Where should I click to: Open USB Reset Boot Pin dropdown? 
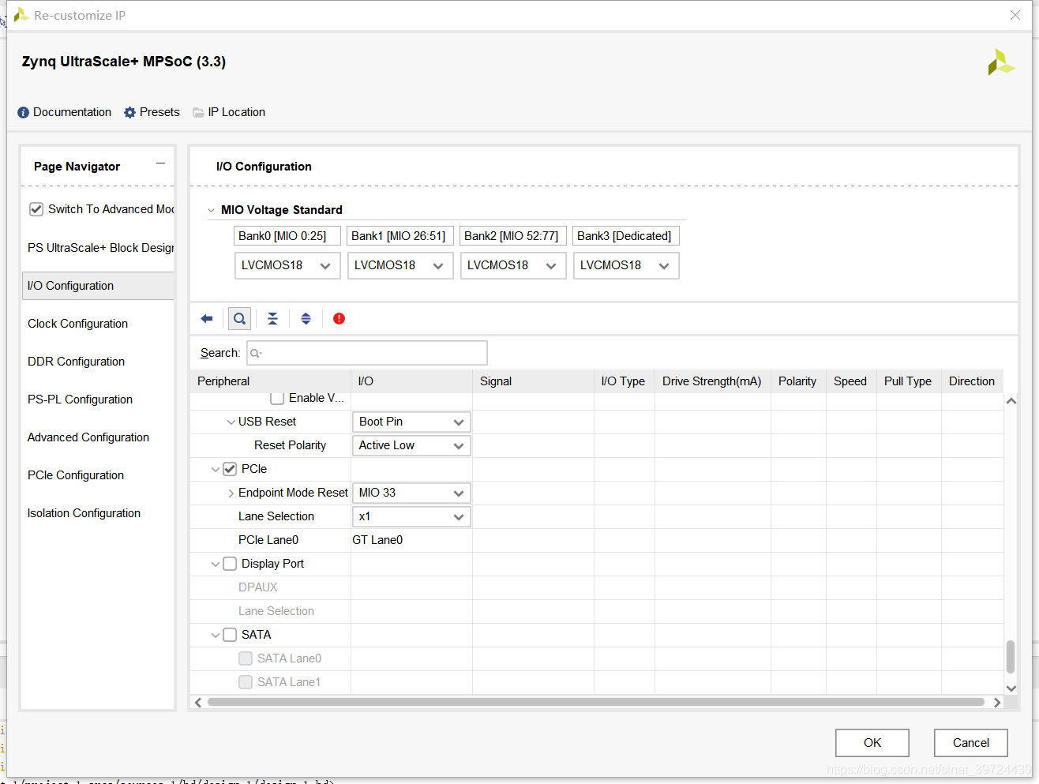[x=411, y=422]
